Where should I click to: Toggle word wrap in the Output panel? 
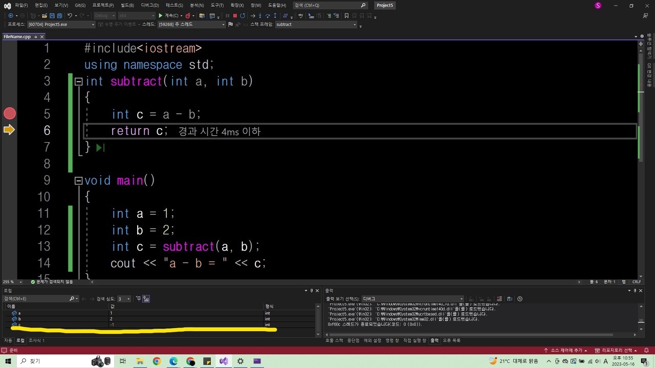coord(510,298)
